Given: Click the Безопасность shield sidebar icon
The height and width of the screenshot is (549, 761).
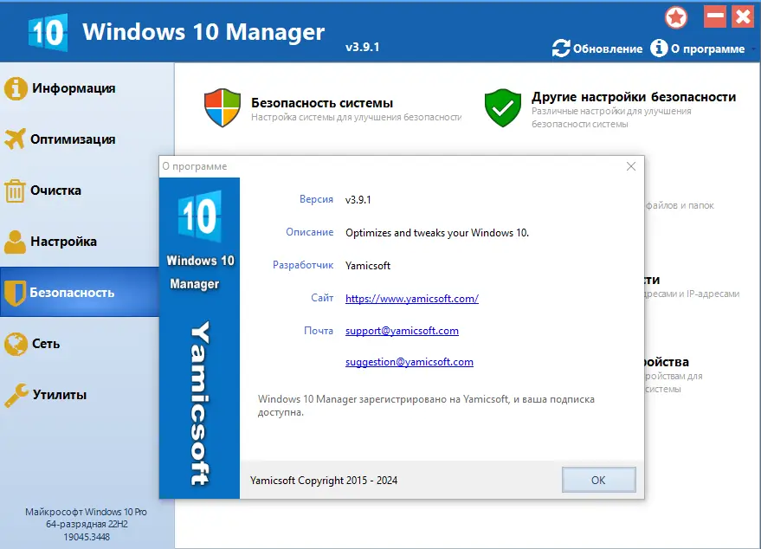Looking at the screenshot, I should click(15, 292).
